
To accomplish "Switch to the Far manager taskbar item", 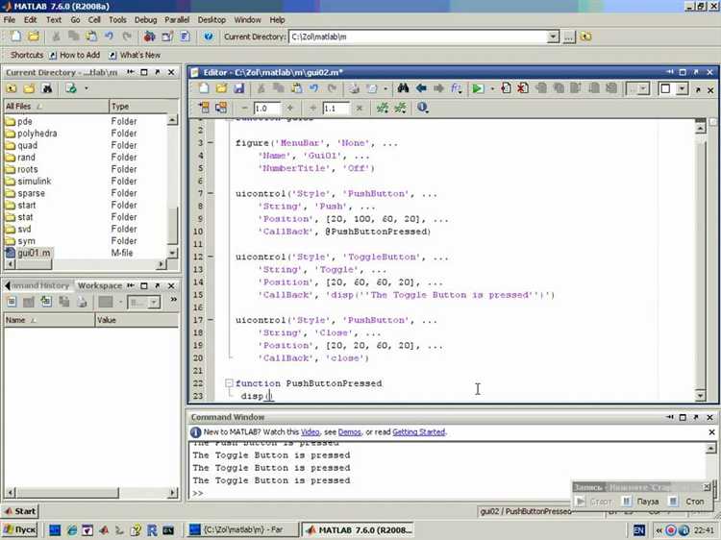I will pos(242,529).
